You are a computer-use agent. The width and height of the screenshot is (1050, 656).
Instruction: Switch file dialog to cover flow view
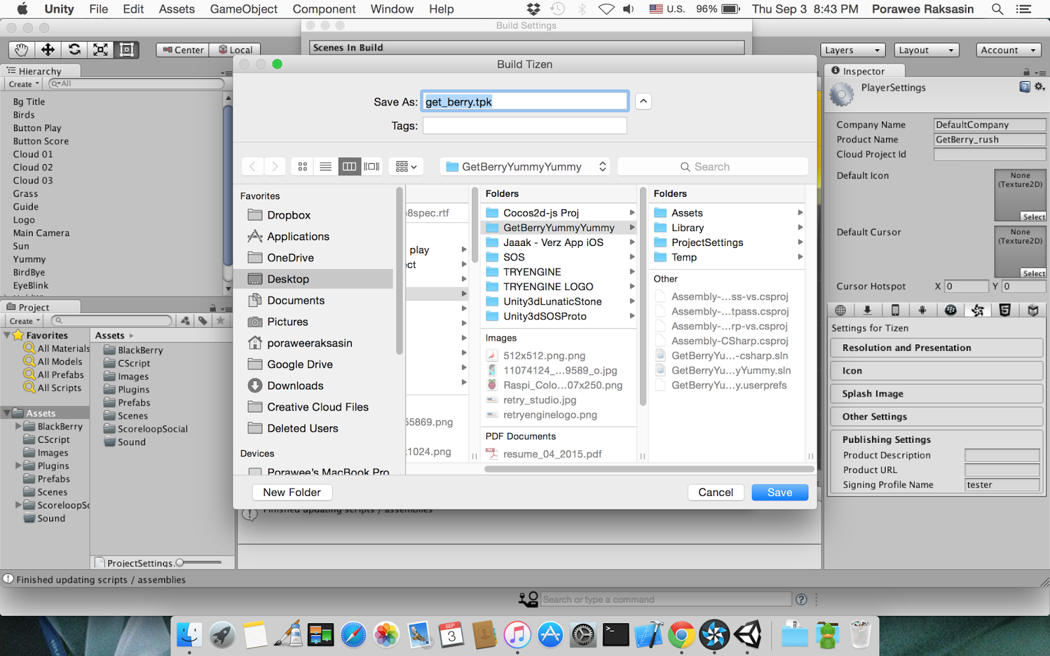372,167
